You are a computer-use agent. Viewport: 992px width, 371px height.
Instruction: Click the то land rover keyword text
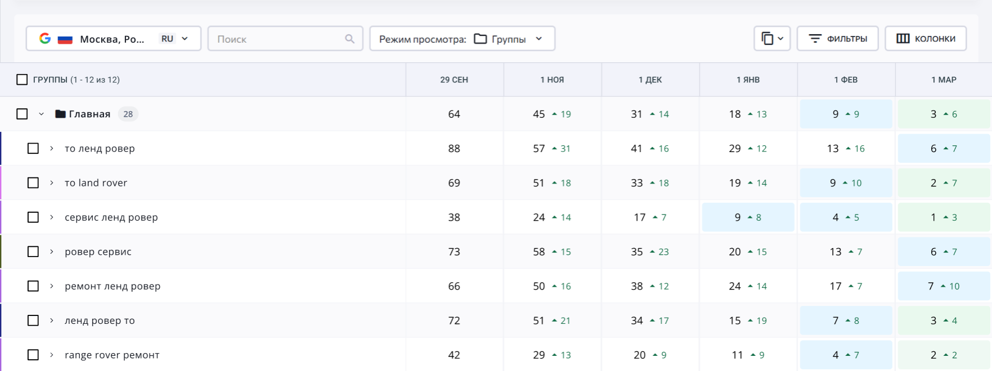pyautogui.click(x=96, y=183)
